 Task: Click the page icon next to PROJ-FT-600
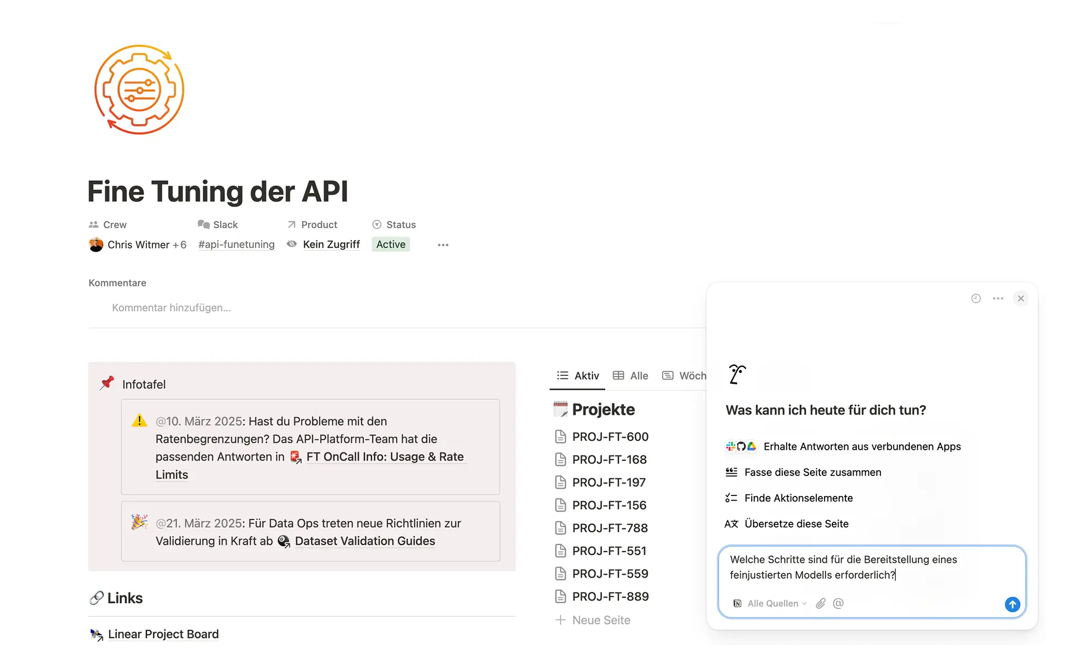(561, 436)
